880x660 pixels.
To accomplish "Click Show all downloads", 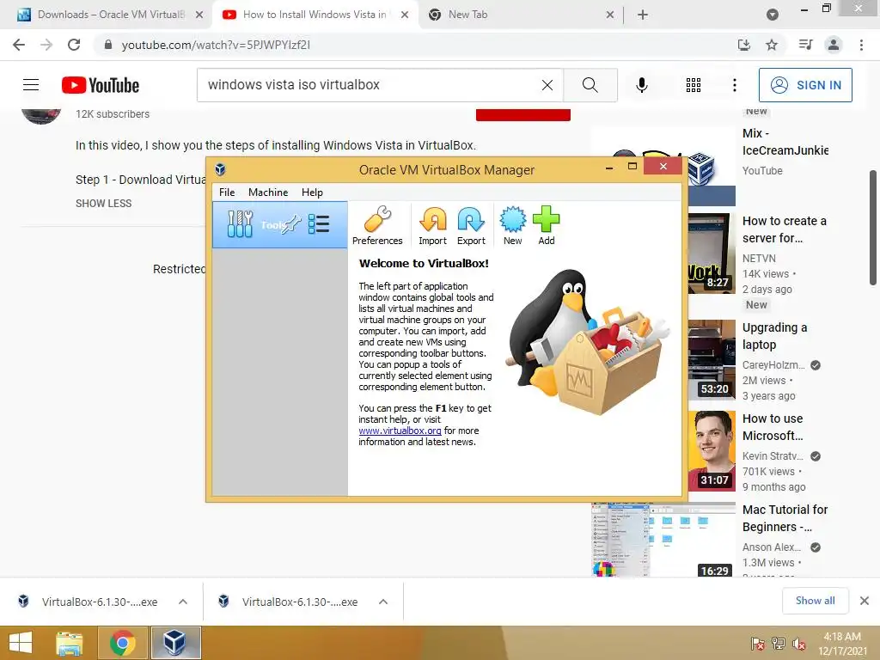I will 815,601.
